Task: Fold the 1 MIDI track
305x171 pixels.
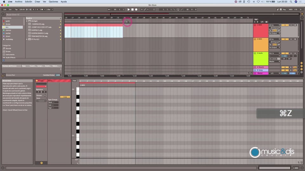Action: [x=255, y=25]
